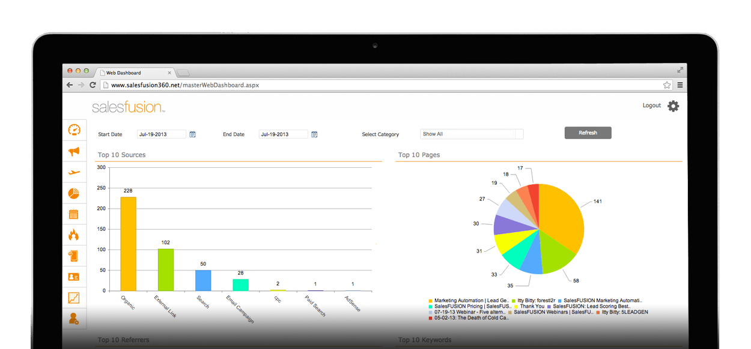This screenshot has width=751, height=349.
Task: Close the Web Dashboard tab
Action: coord(169,73)
